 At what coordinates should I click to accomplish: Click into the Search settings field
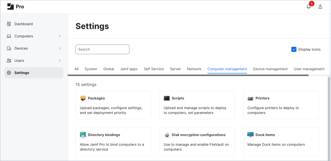point(102,49)
